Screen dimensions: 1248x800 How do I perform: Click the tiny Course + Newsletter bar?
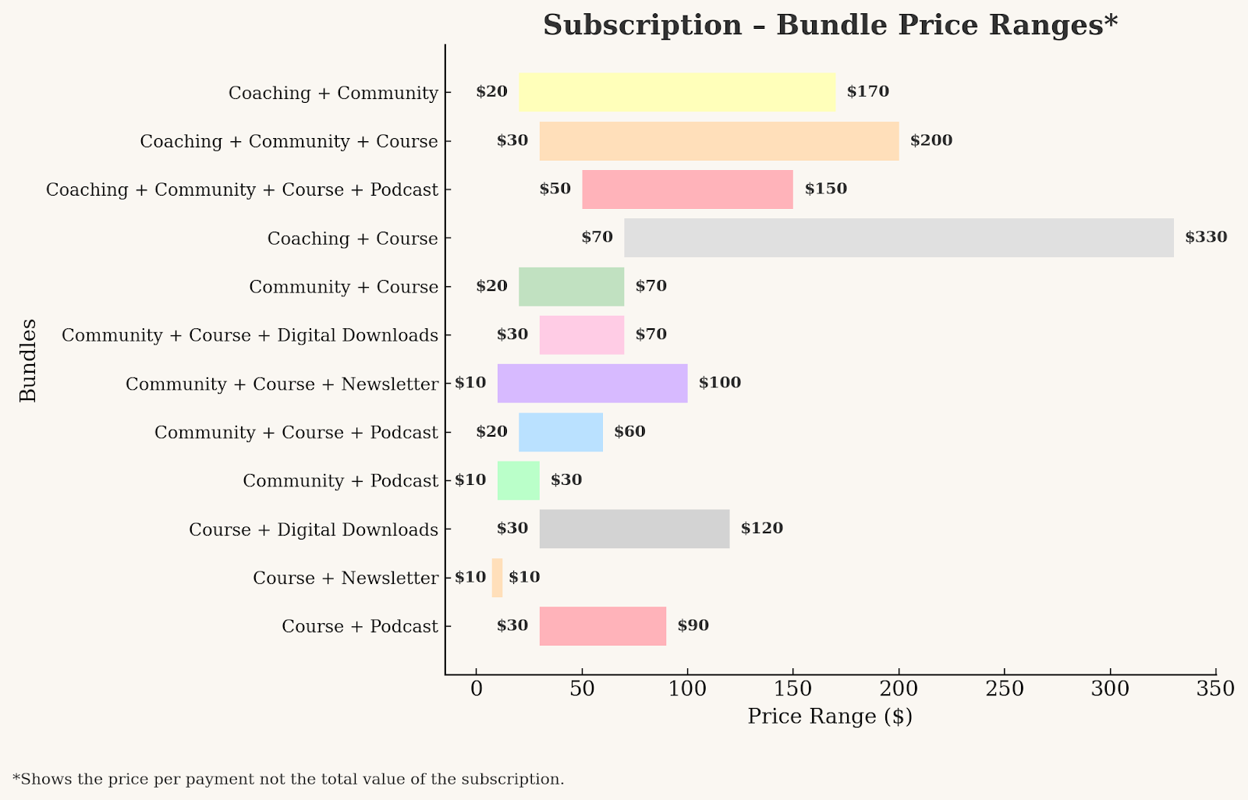pos(497,578)
